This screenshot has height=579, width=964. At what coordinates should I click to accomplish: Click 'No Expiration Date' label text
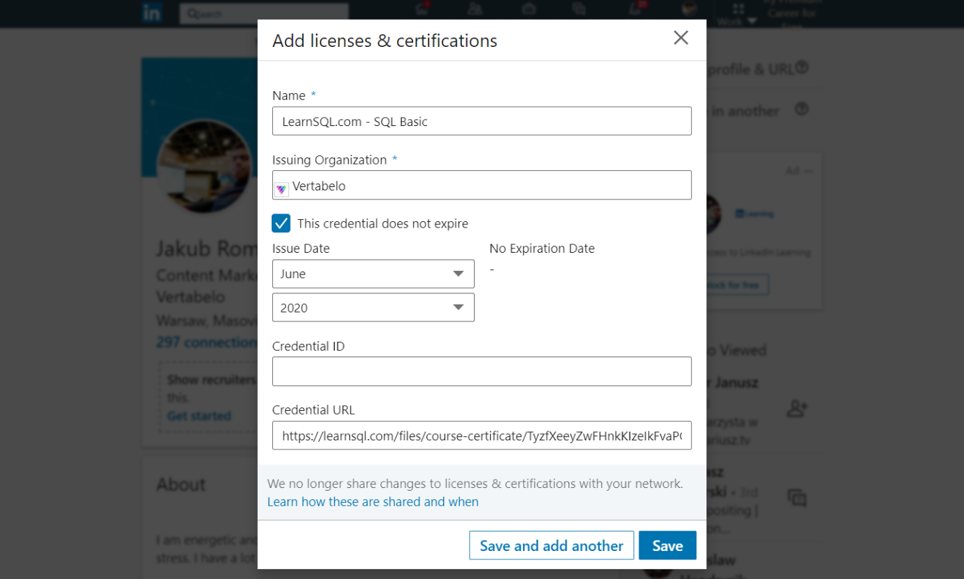tap(542, 249)
